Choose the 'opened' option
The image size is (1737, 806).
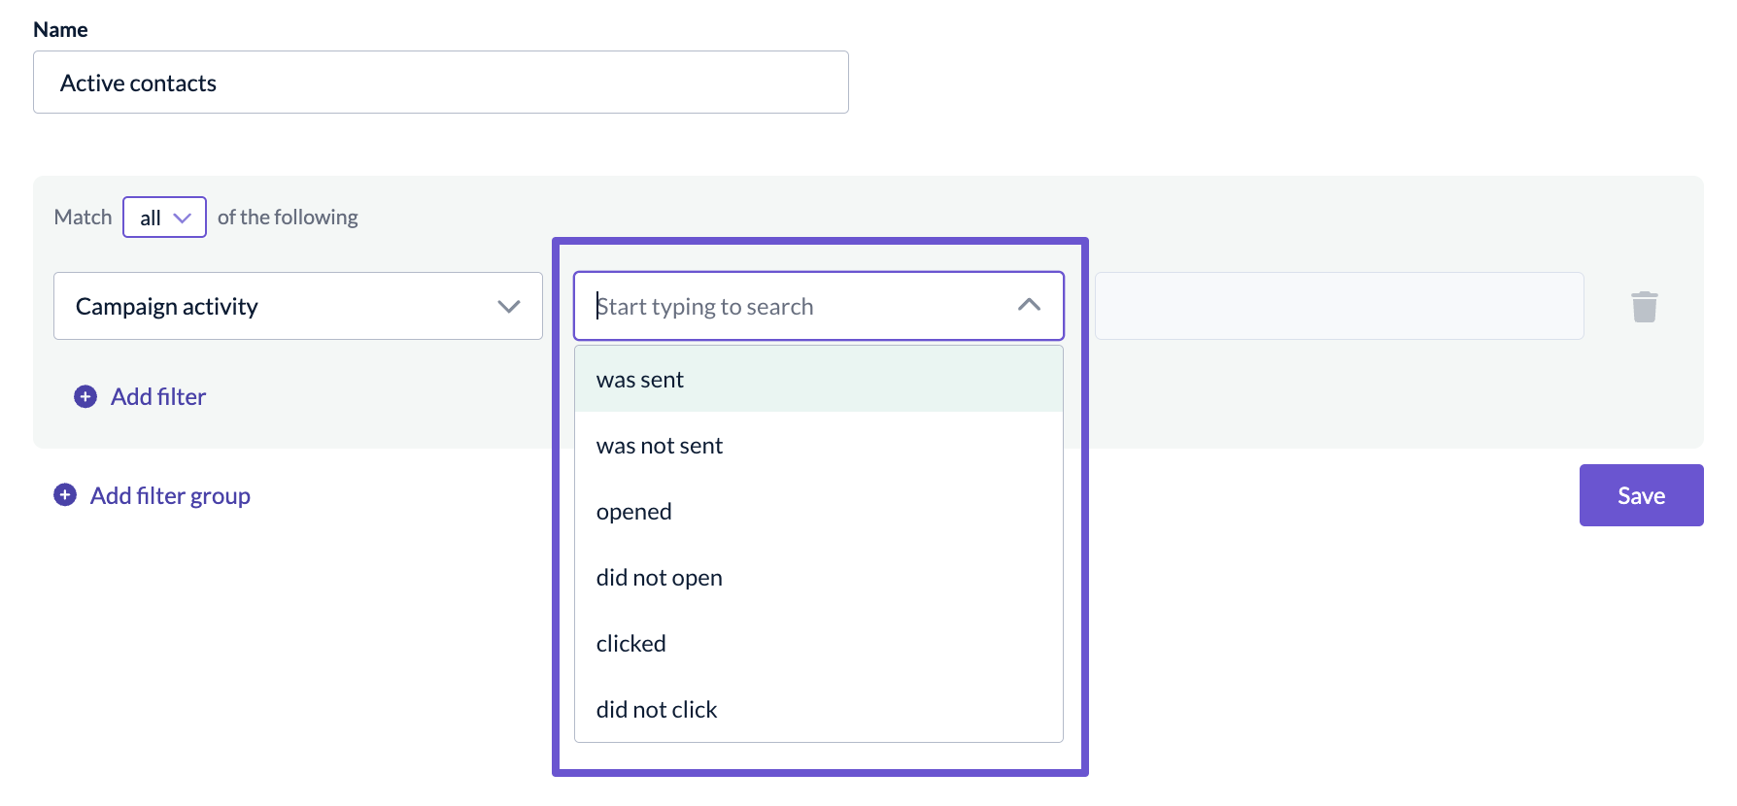point(819,512)
